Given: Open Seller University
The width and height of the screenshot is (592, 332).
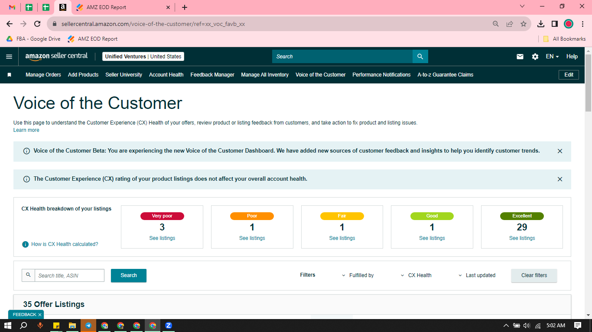Looking at the screenshot, I should coord(124,75).
